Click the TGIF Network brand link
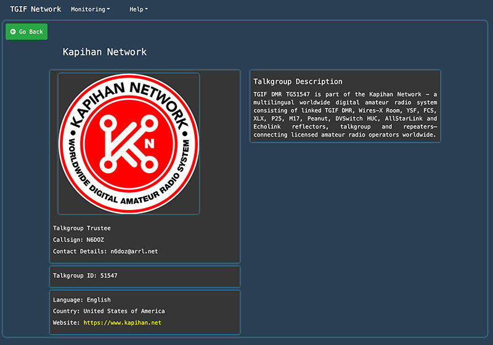Screen dimensions: 493x345 pyautogui.click(x=36, y=9)
